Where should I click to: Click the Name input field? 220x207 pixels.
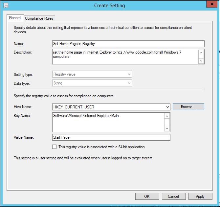click(128, 44)
